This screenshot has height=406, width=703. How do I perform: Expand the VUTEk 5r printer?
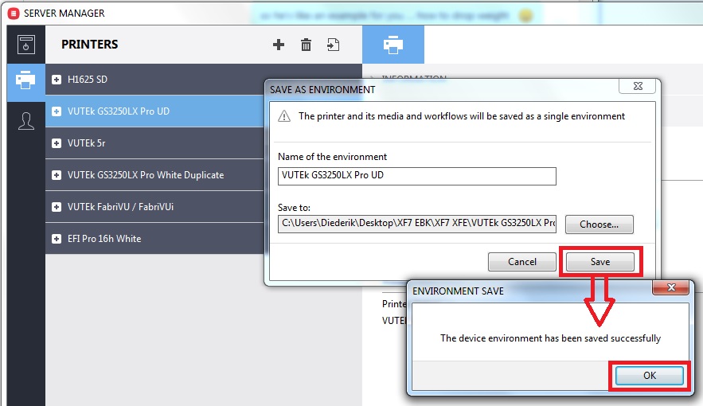(56, 143)
